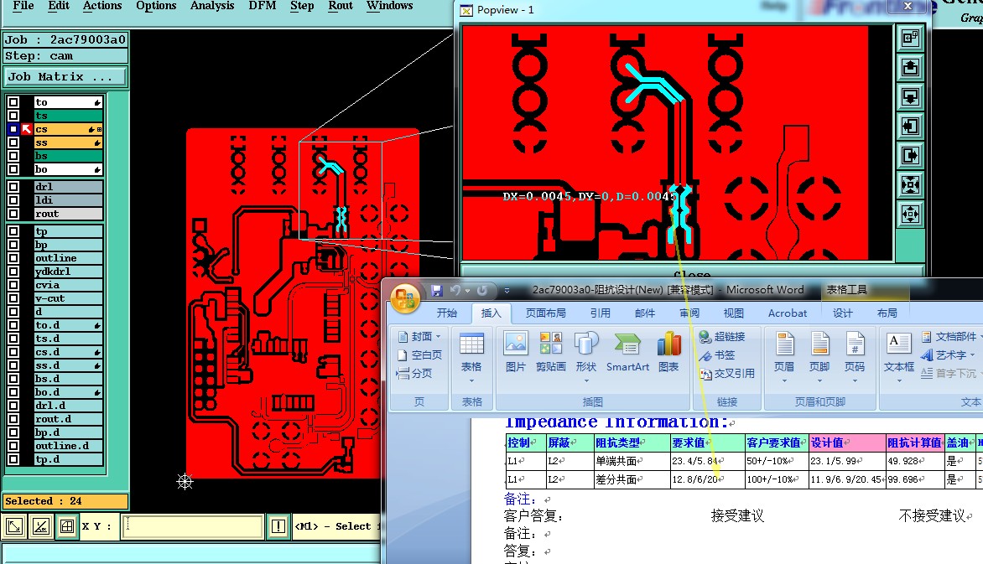Open the undo history dropdown arrow
The width and height of the screenshot is (983, 564).
coord(468,291)
